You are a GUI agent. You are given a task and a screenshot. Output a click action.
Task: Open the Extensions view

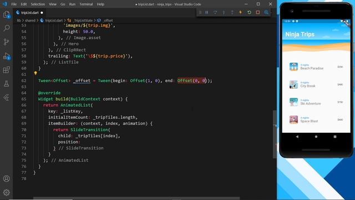pos(6,70)
